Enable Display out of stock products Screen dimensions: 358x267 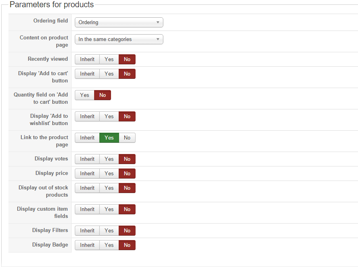coord(109,188)
